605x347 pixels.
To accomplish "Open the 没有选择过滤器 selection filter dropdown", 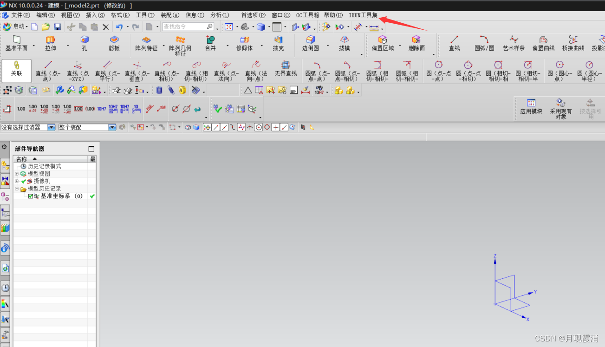I will [x=52, y=127].
